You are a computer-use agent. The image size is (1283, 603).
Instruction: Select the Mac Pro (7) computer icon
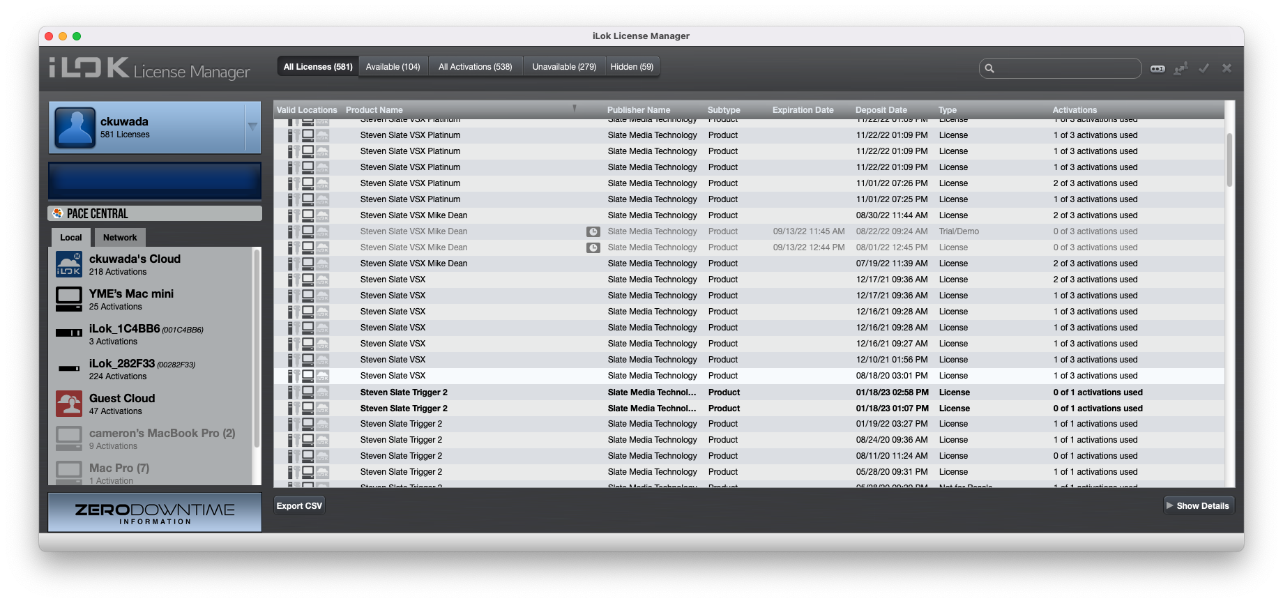[x=69, y=473]
